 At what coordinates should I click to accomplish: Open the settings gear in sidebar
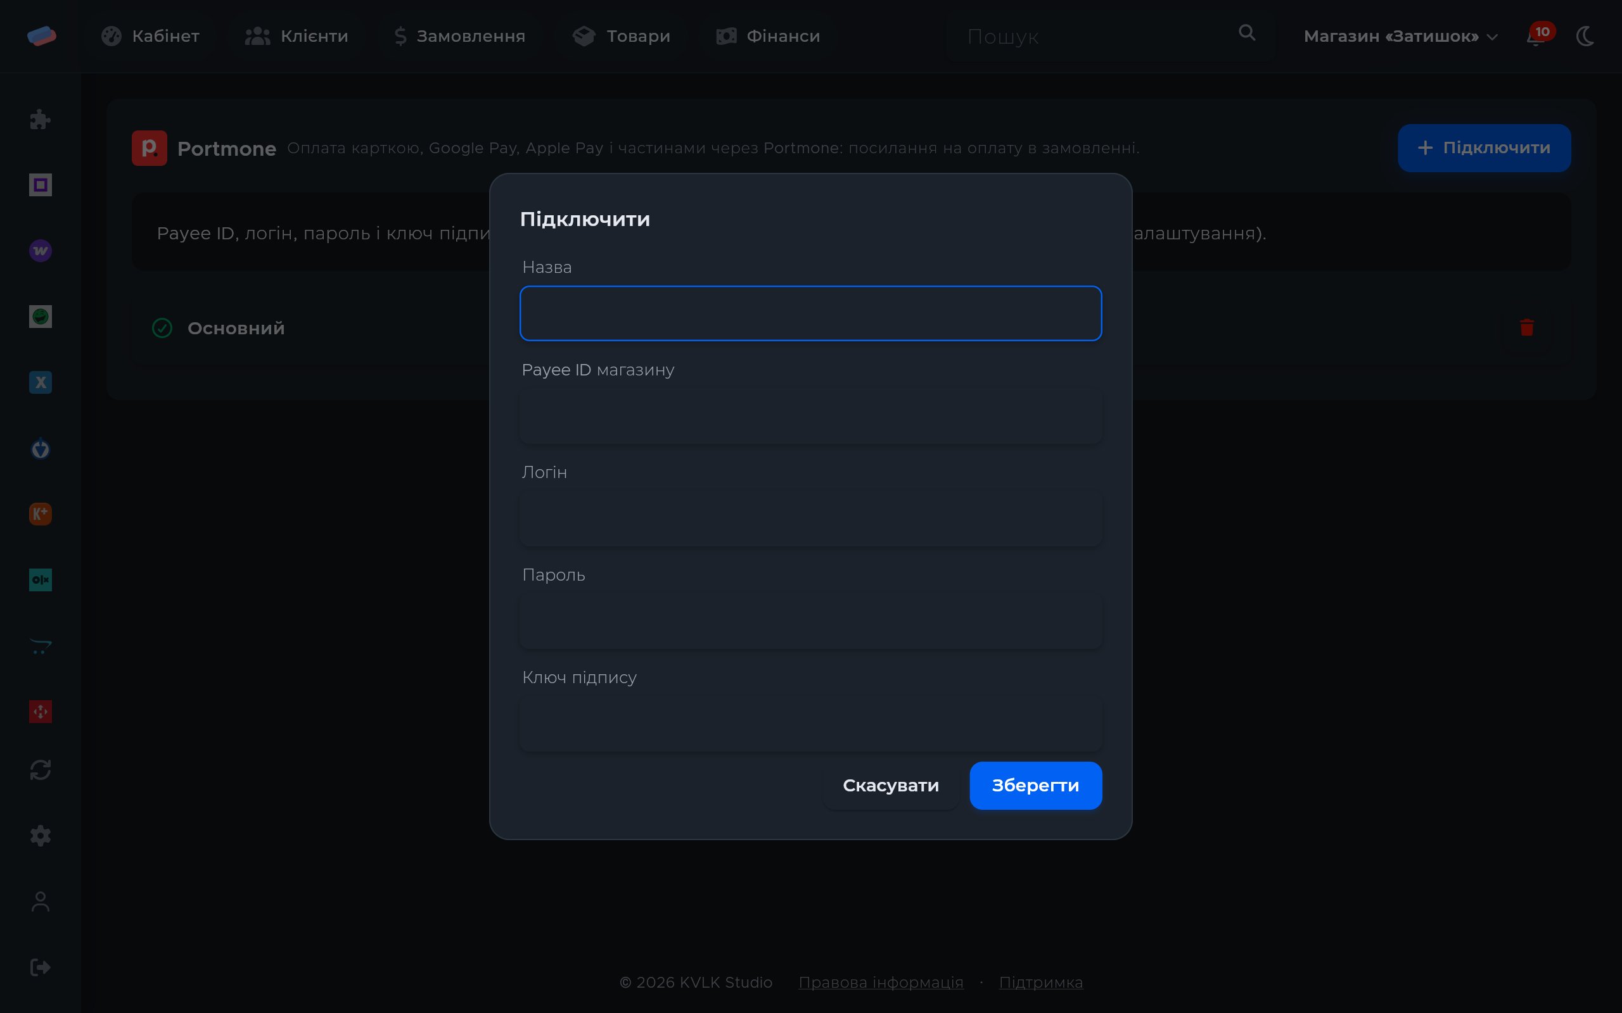click(x=40, y=836)
